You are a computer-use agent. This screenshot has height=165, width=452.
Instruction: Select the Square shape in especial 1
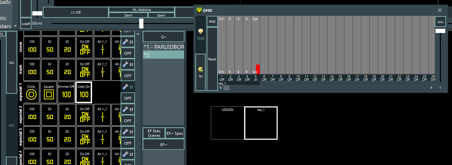(x=49, y=92)
